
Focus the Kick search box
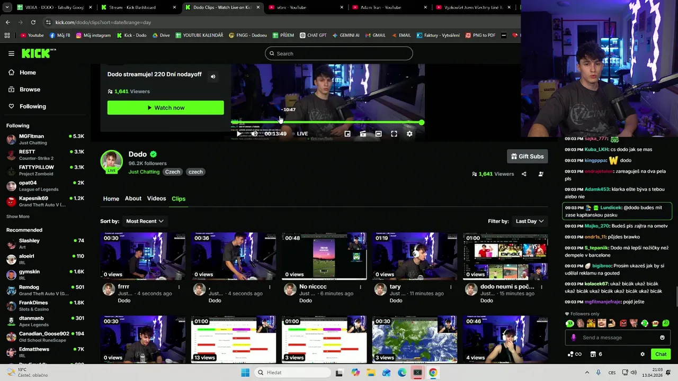(338, 53)
